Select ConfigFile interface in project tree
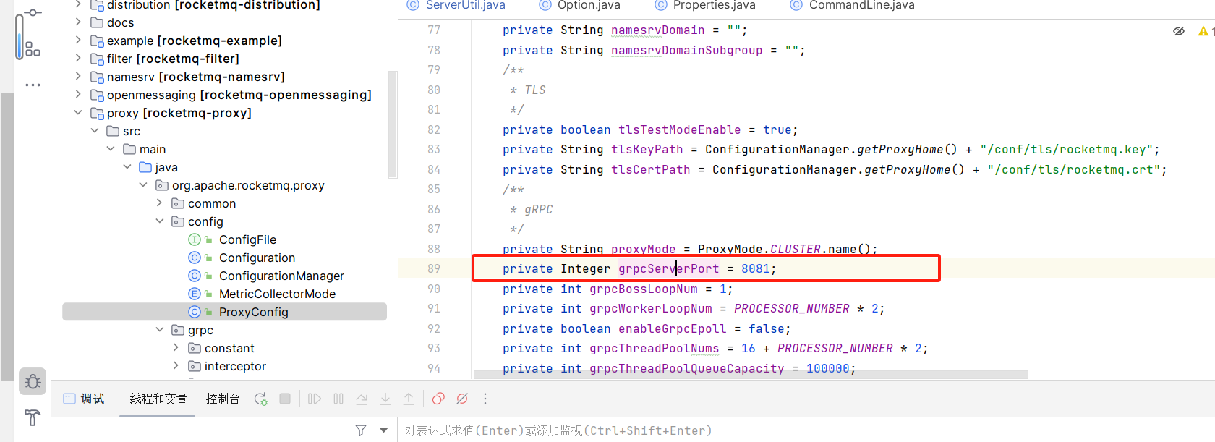 pos(247,239)
